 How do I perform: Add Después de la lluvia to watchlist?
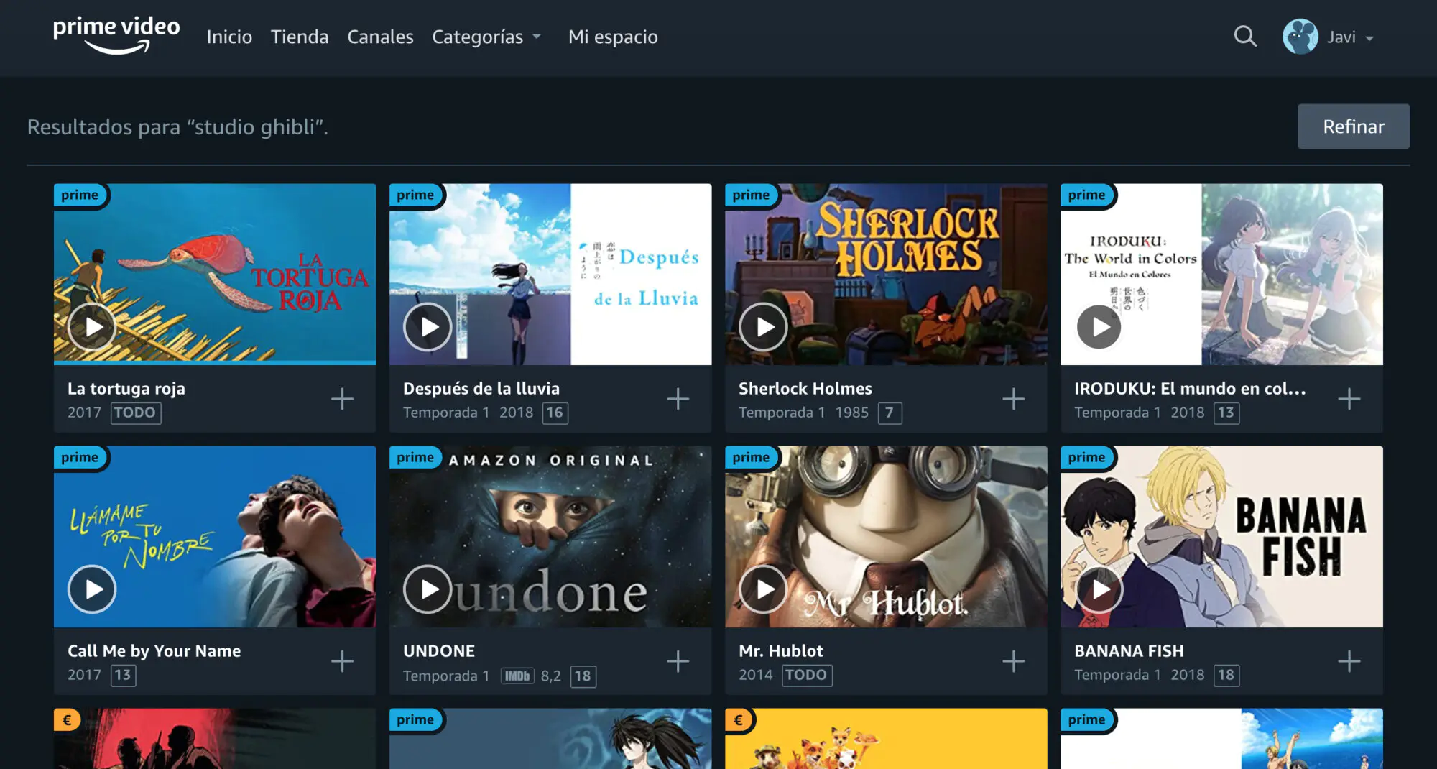click(x=678, y=399)
